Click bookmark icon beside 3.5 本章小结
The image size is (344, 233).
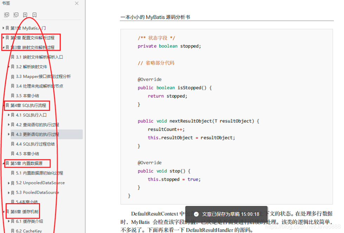point(13,95)
